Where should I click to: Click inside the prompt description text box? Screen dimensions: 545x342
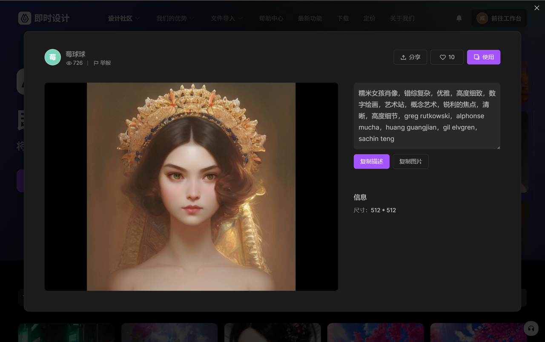(427, 116)
